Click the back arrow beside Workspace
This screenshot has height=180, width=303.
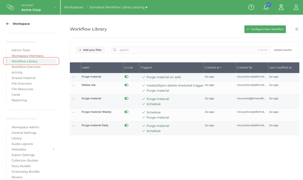[x=8, y=24]
